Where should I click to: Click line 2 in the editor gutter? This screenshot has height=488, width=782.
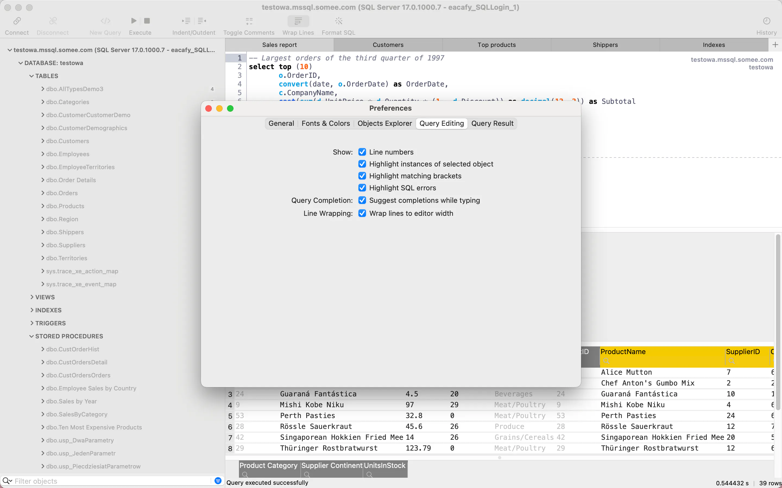point(239,66)
